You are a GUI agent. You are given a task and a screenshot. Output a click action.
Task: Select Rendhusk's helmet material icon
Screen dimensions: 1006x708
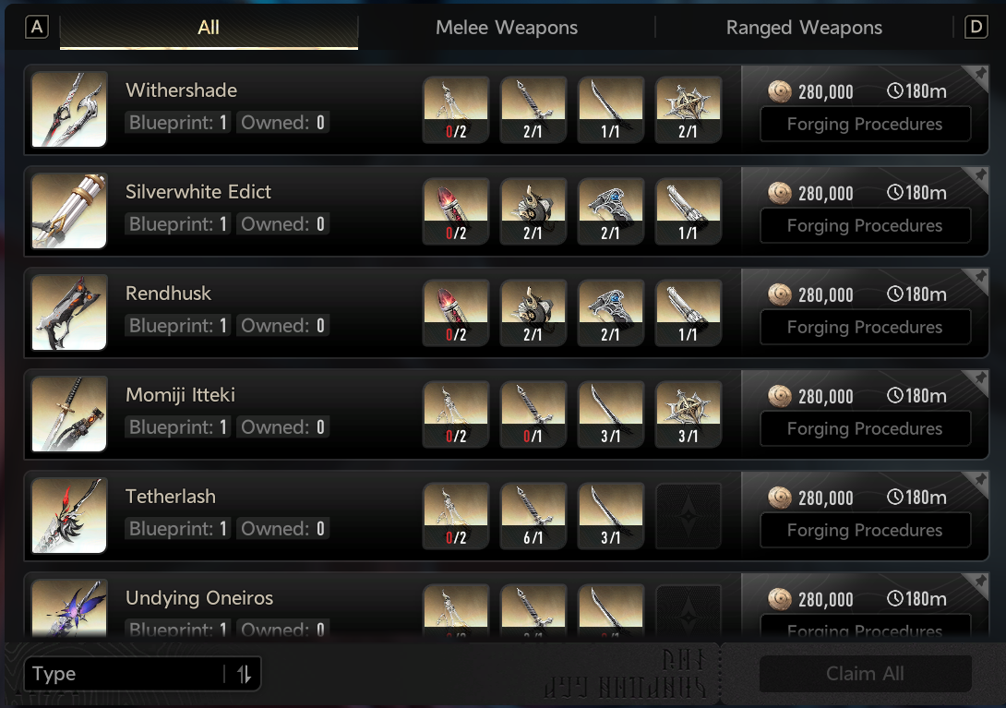point(533,313)
